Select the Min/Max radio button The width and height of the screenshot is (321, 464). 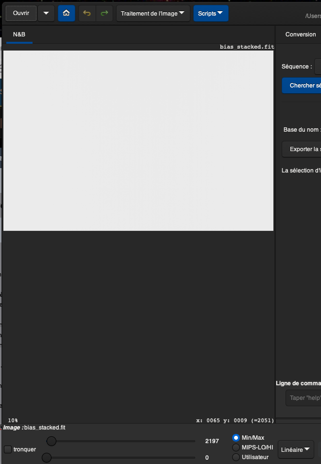point(236,438)
